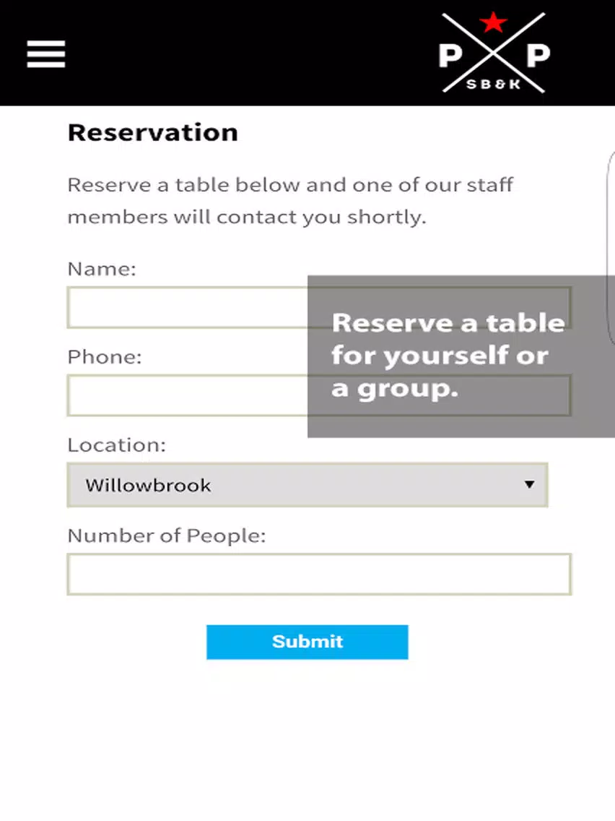The width and height of the screenshot is (615, 821).
Task: Click the black header bar center
Action: point(307,53)
